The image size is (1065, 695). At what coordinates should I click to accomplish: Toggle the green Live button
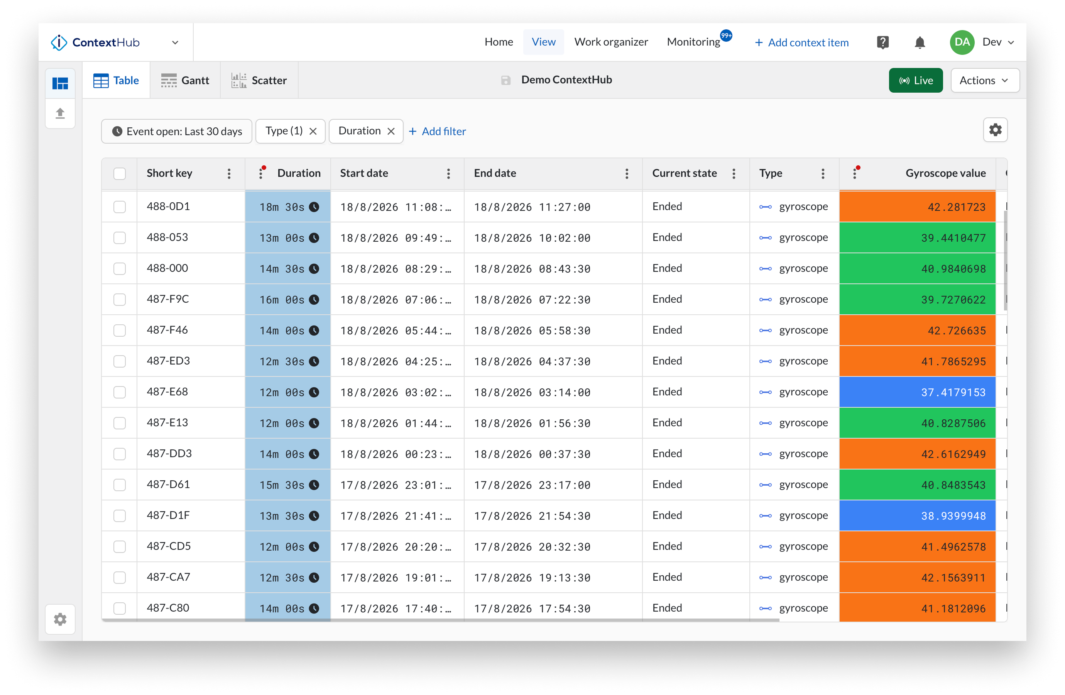[916, 81]
